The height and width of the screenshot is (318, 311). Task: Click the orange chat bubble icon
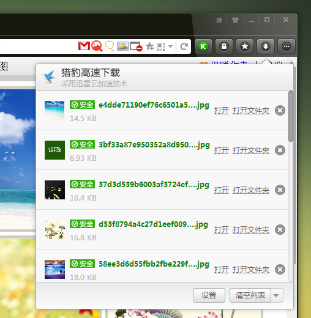click(x=110, y=46)
